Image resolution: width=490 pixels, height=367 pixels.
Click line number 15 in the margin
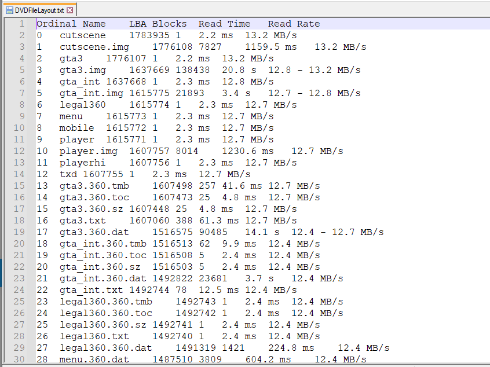[19, 186]
